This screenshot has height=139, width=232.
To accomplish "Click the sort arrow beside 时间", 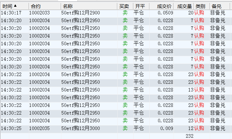I will (15, 6).
